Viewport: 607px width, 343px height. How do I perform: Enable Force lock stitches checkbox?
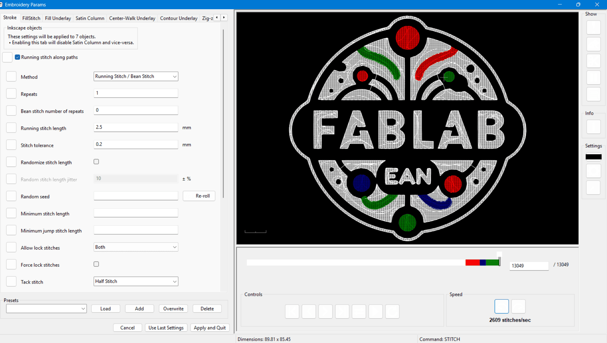[x=96, y=264]
